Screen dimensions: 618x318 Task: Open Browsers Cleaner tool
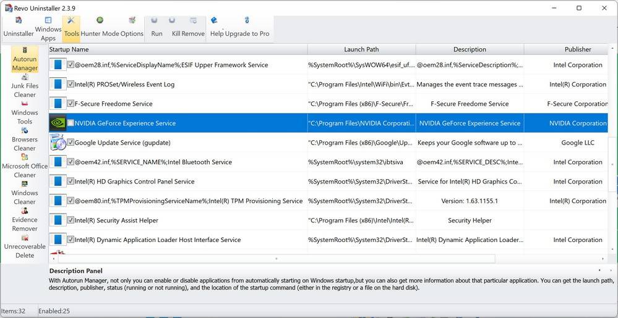coord(25,140)
